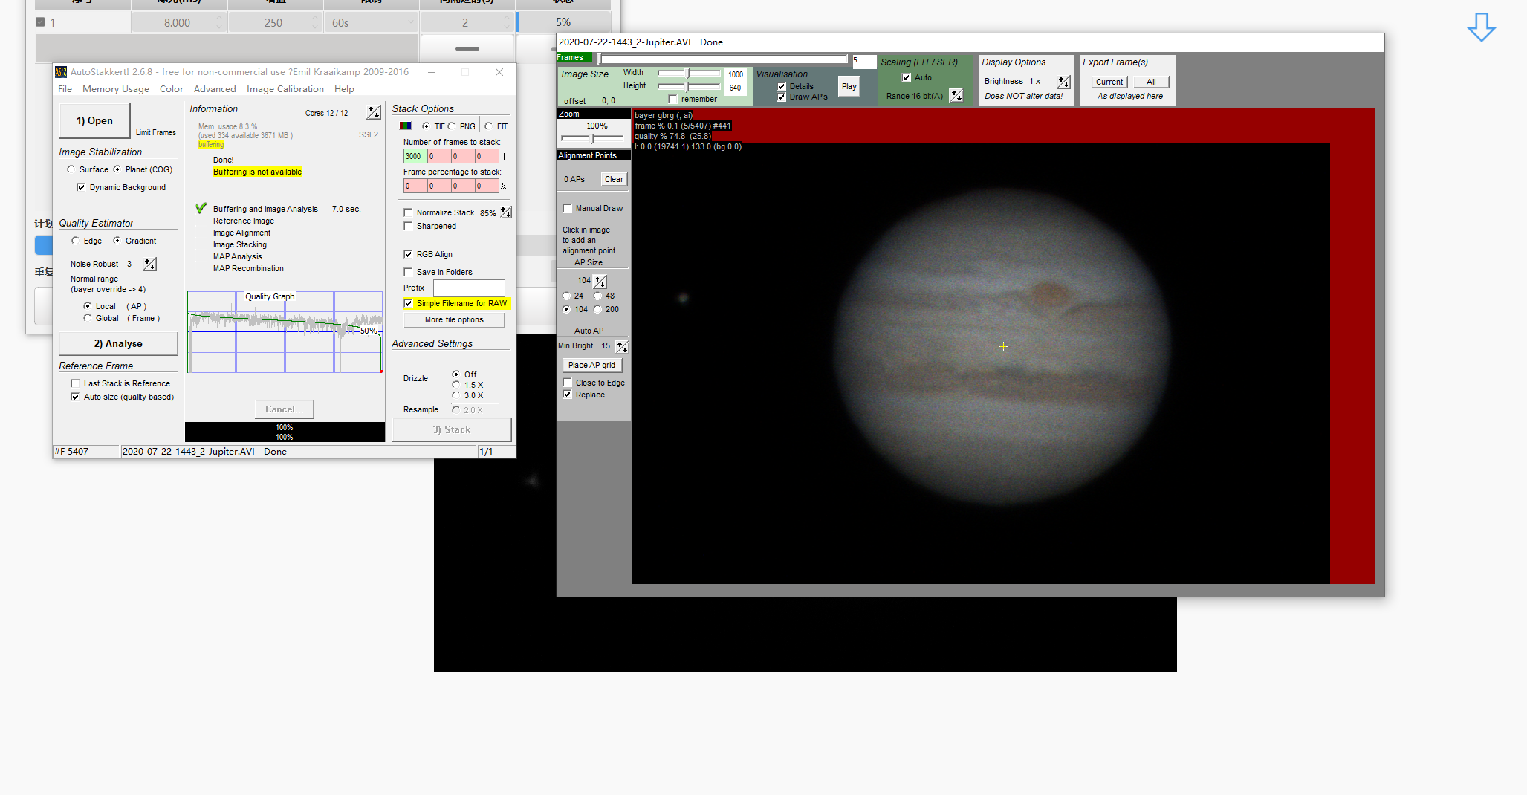Viewport: 1527px width, 795px height.
Task: Click the 2) Analyse button
Action: [118, 343]
